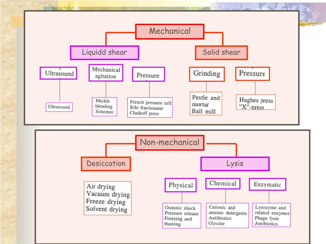The width and height of the screenshot is (326, 244).
Task: Click the French pressure cell text
Action: coord(151,103)
